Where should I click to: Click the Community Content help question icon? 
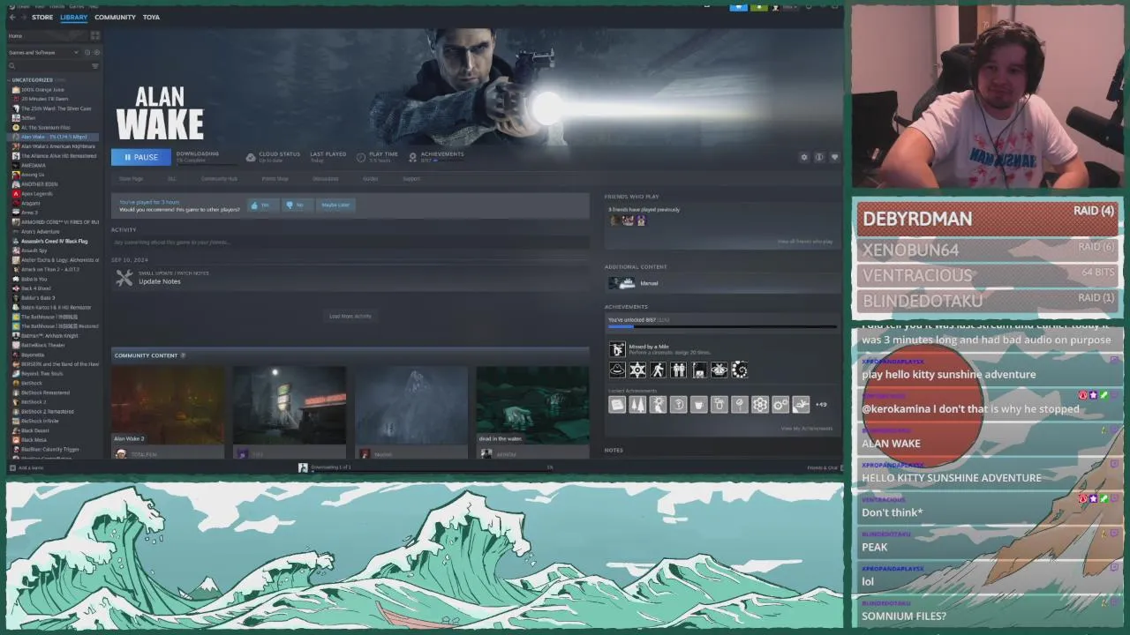pos(183,355)
